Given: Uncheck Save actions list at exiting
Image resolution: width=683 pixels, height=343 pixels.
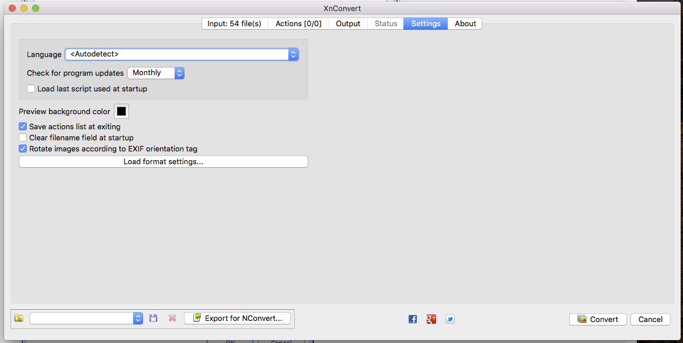Looking at the screenshot, I should coord(23,126).
